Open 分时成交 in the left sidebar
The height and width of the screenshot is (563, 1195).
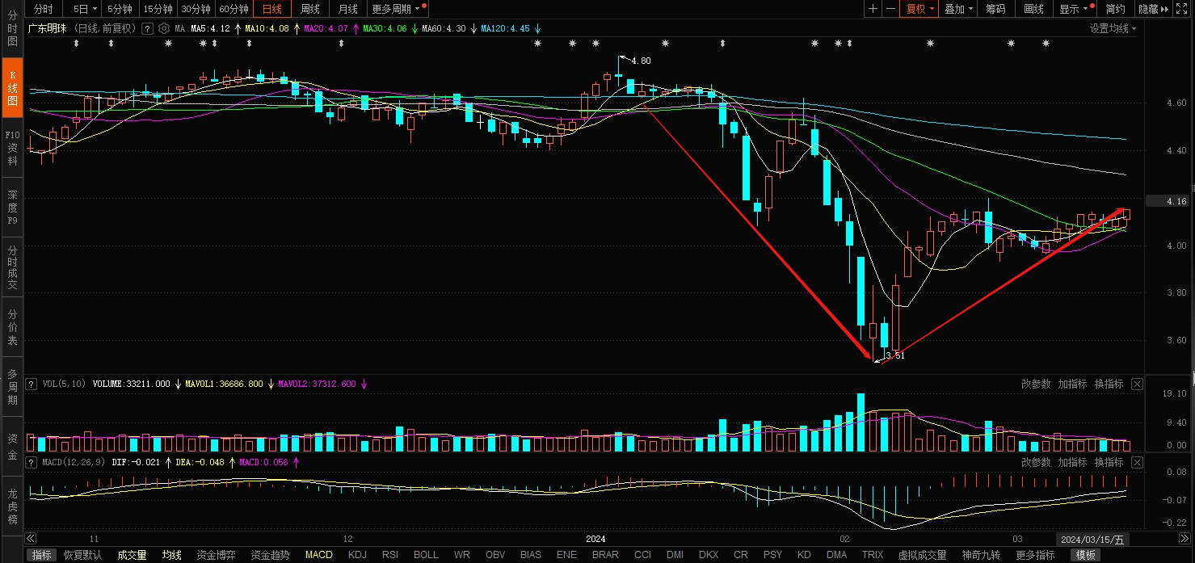(12, 267)
